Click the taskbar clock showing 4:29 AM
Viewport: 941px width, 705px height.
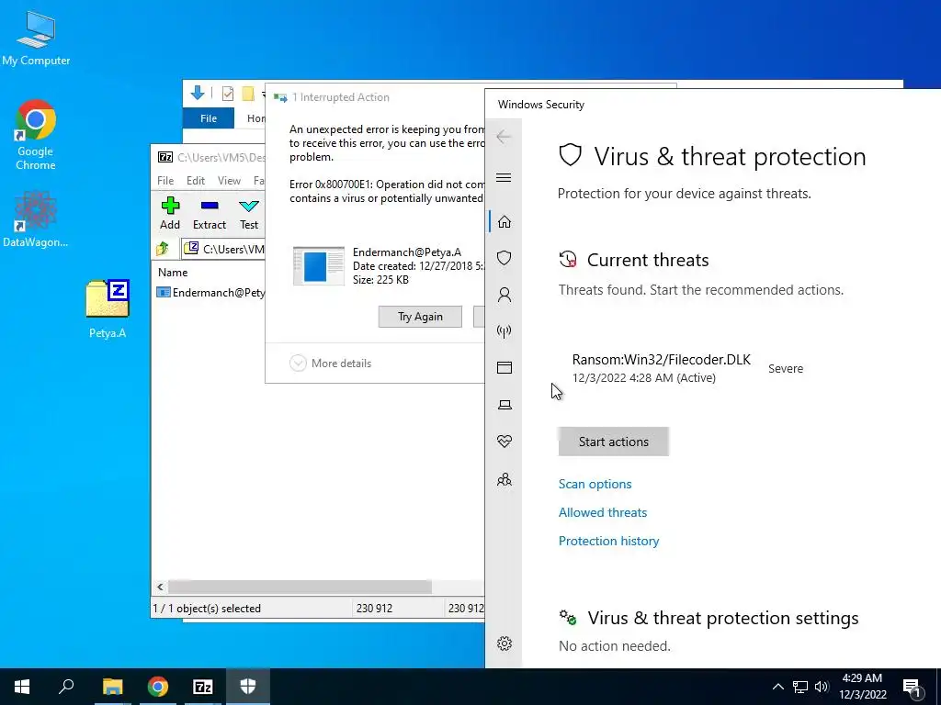(x=862, y=687)
